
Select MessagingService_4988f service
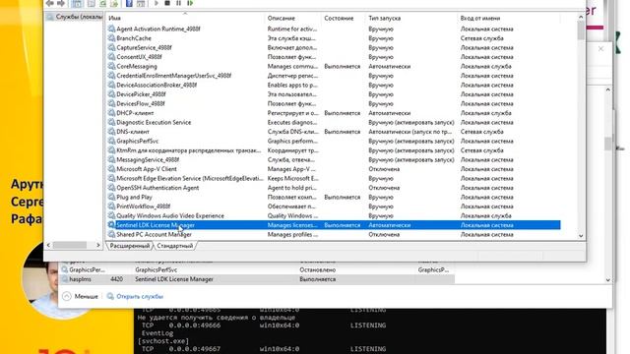tap(334, 159)
